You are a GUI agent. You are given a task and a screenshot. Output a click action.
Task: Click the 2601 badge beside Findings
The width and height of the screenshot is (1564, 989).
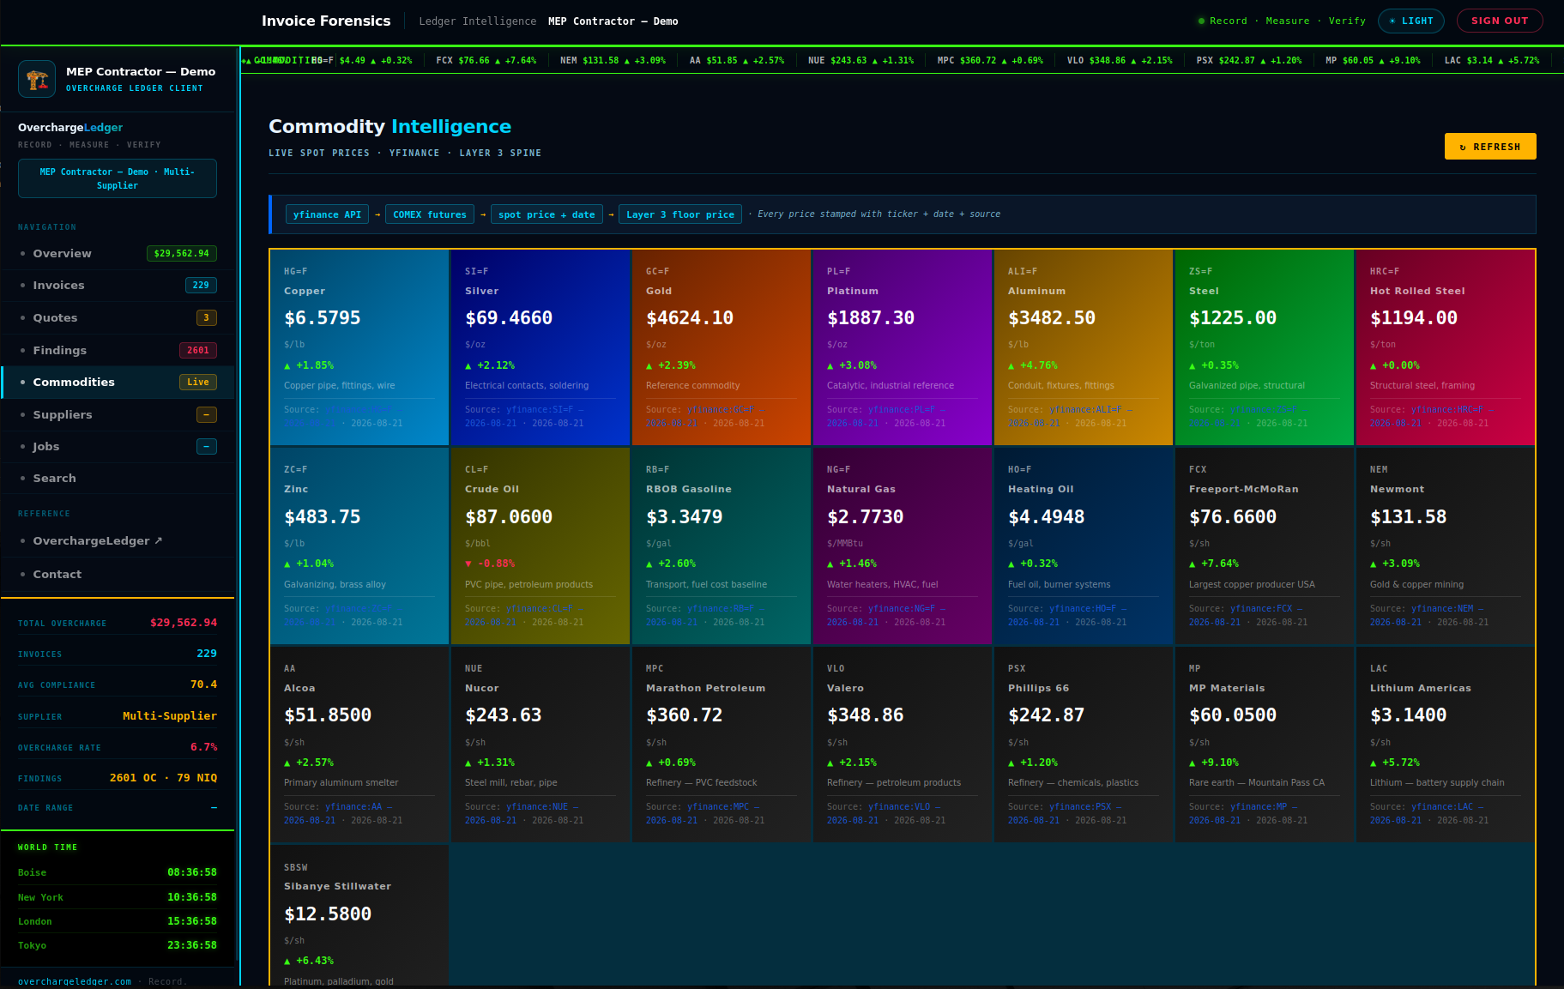click(198, 350)
